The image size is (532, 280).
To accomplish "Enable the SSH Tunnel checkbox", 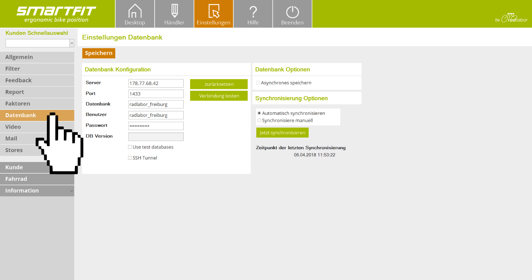I will (130, 158).
